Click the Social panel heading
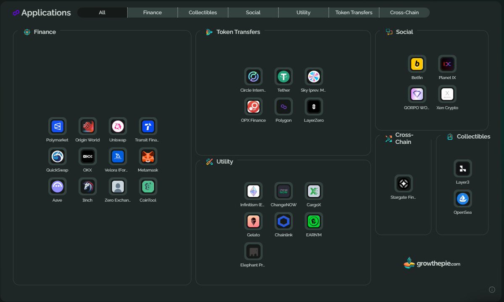The width and height of the screenshot is (504, 302). pyautogui.click(x=404, y=32)
